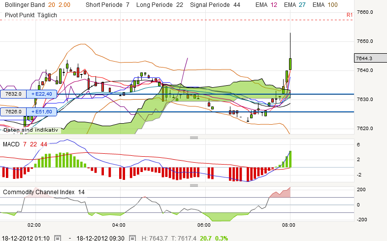Click the Bollinger Band indicator label
Image resolution: width=387 pixels, height=241 pixels.
25,5
